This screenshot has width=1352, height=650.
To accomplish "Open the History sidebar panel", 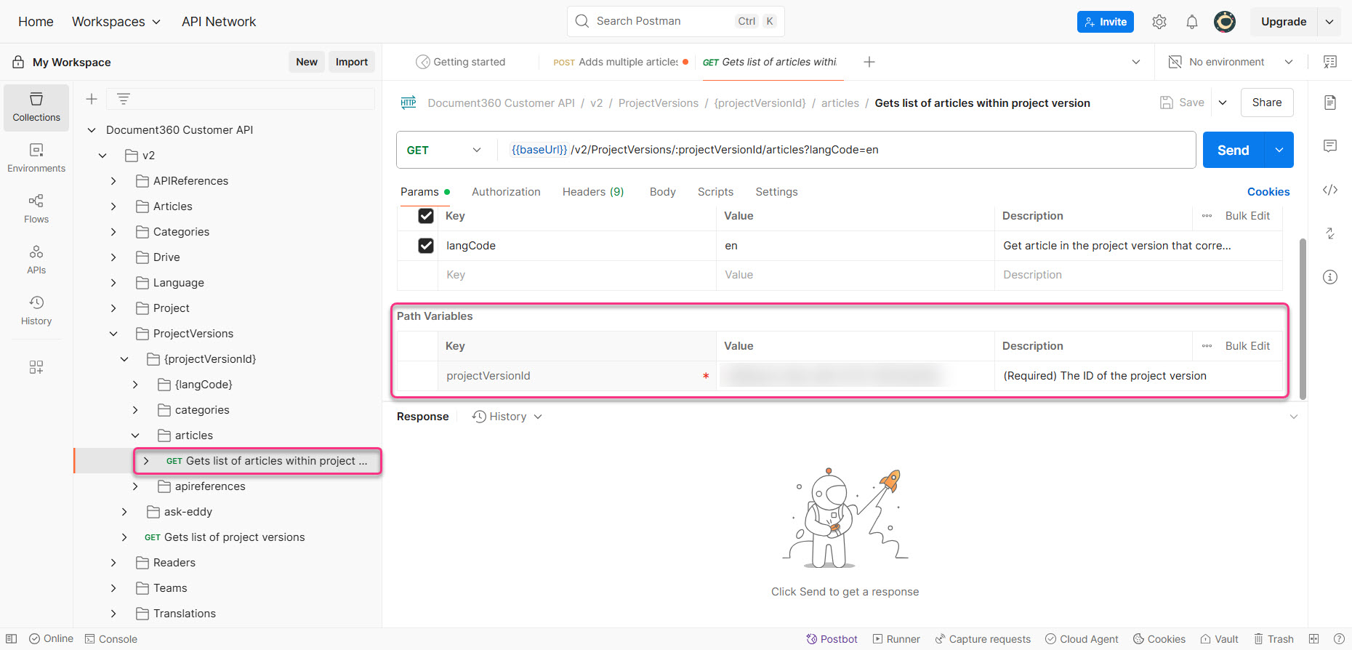I will (x=36, y=310).
